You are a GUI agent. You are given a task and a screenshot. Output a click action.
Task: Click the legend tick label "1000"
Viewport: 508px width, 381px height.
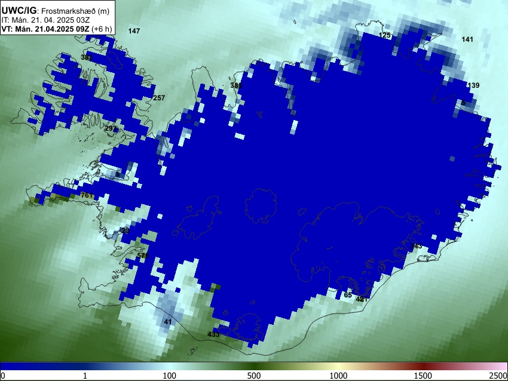[x=338, y=376]
